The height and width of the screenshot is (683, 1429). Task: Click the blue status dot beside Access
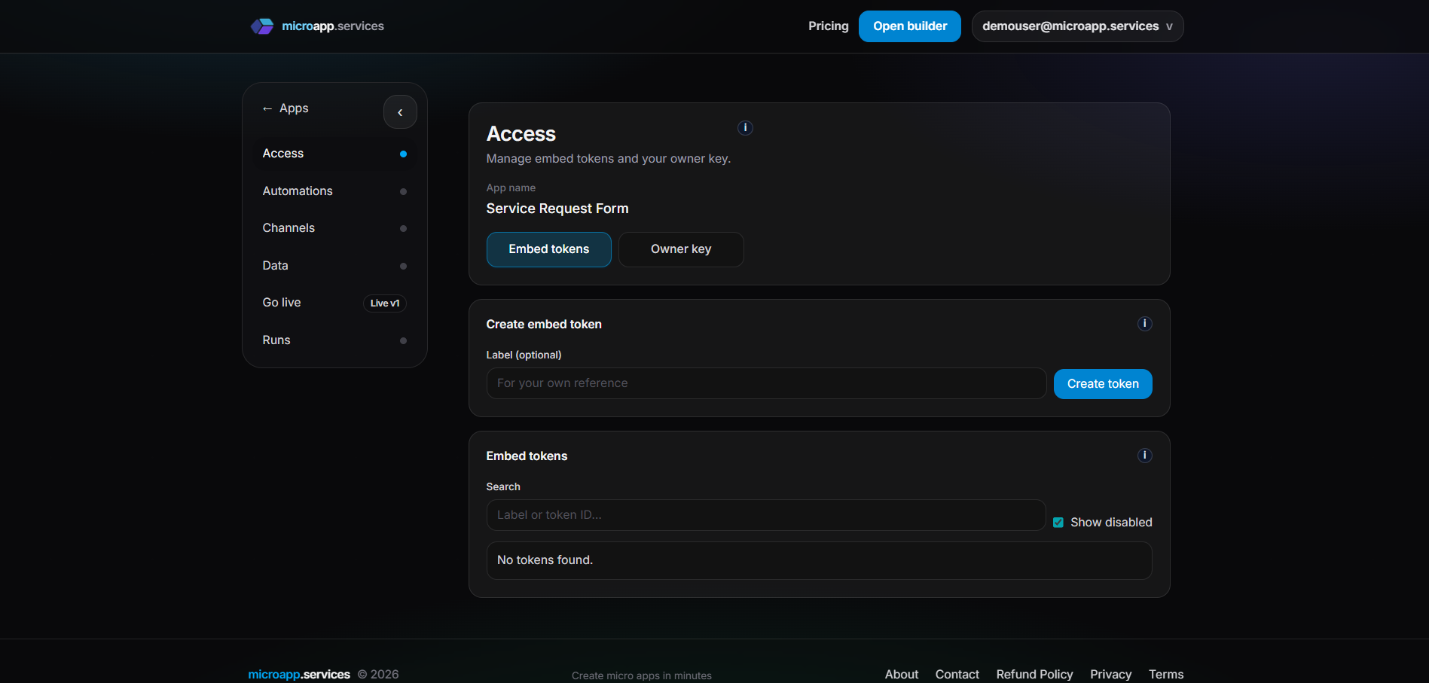[x=404, y=154]
